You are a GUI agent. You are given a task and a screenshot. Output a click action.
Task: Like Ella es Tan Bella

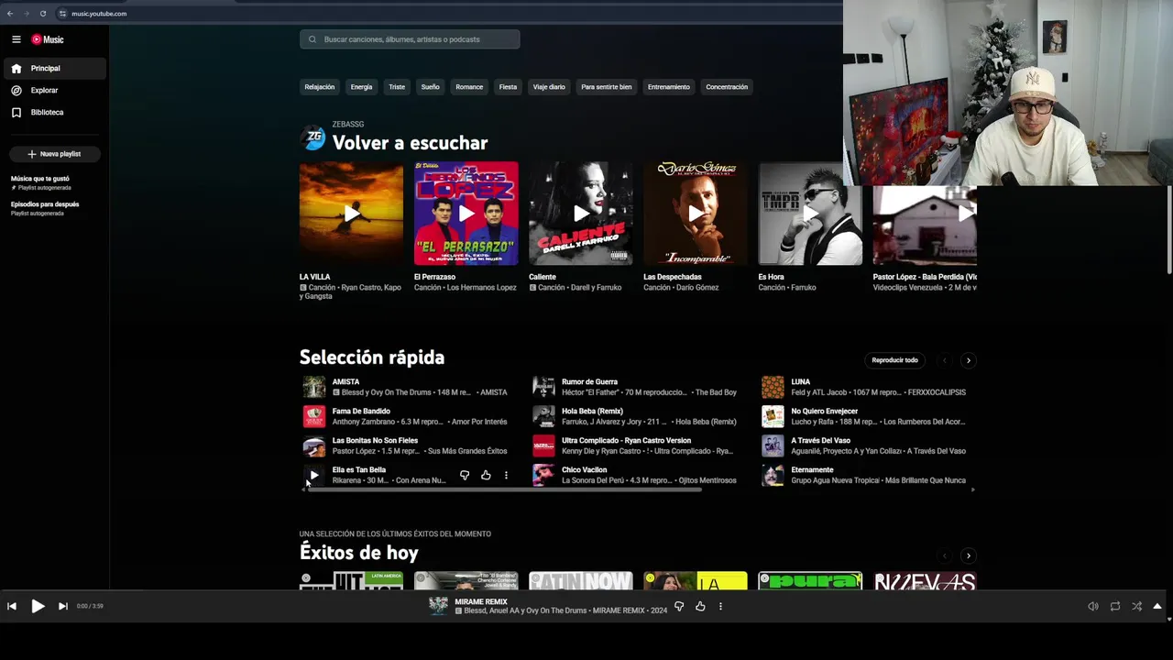pos(486,475)
